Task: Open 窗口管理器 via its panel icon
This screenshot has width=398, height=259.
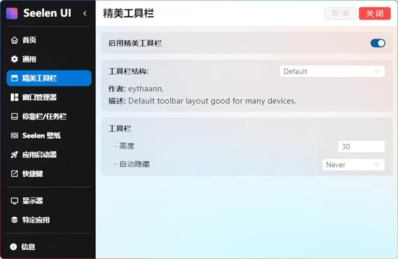Action: [14, 97]
